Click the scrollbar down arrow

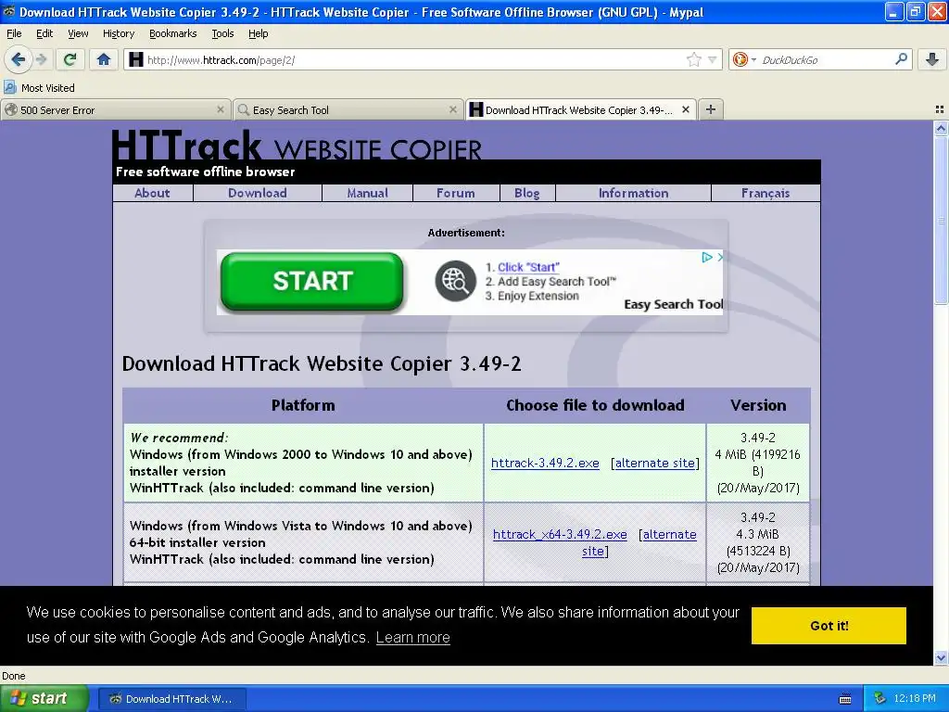point(941,657)
